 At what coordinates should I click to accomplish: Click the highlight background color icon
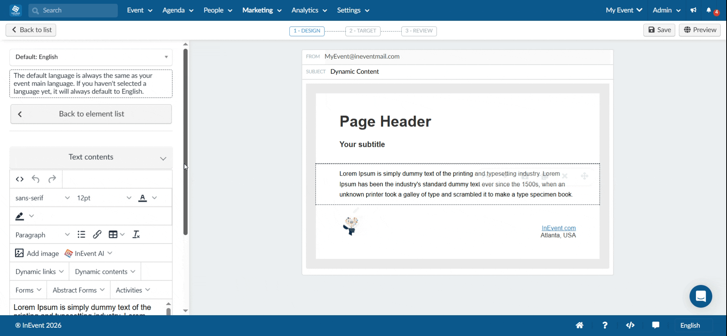tap(20, 216)
